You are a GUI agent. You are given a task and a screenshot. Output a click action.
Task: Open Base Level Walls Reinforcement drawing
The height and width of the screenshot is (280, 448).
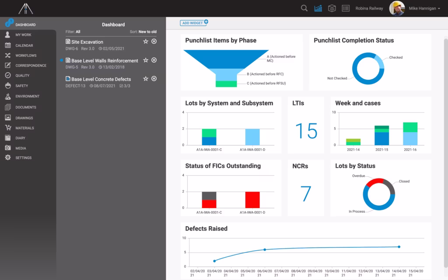tap(105, 60)
